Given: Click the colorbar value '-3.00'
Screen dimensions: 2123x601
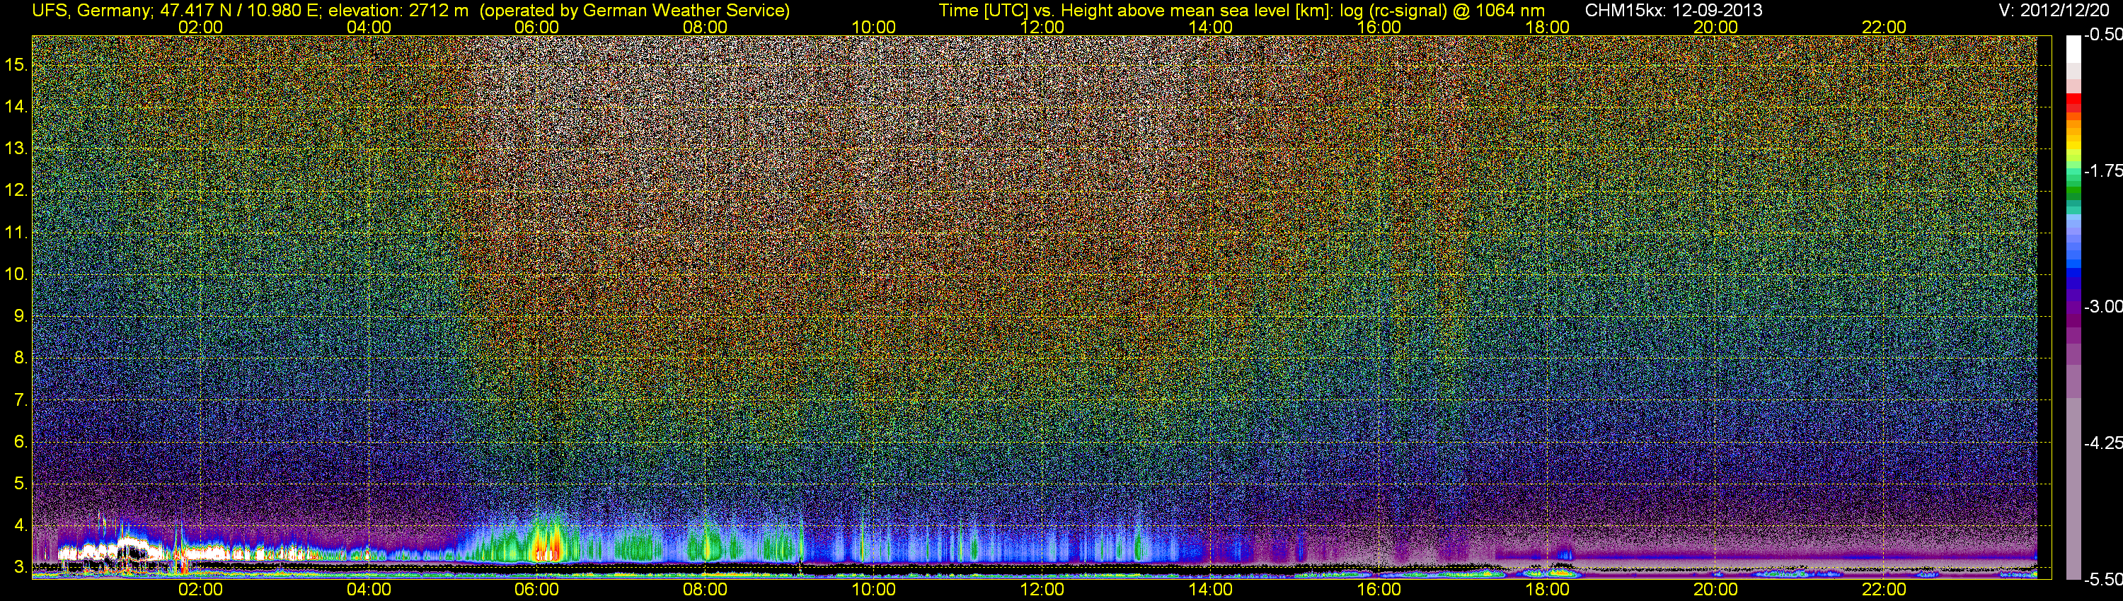Looking at the screenshot, I should tap(2102, 306).
